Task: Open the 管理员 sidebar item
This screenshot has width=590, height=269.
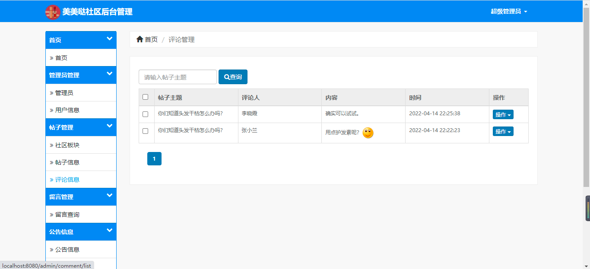Action: coord(81,93)
